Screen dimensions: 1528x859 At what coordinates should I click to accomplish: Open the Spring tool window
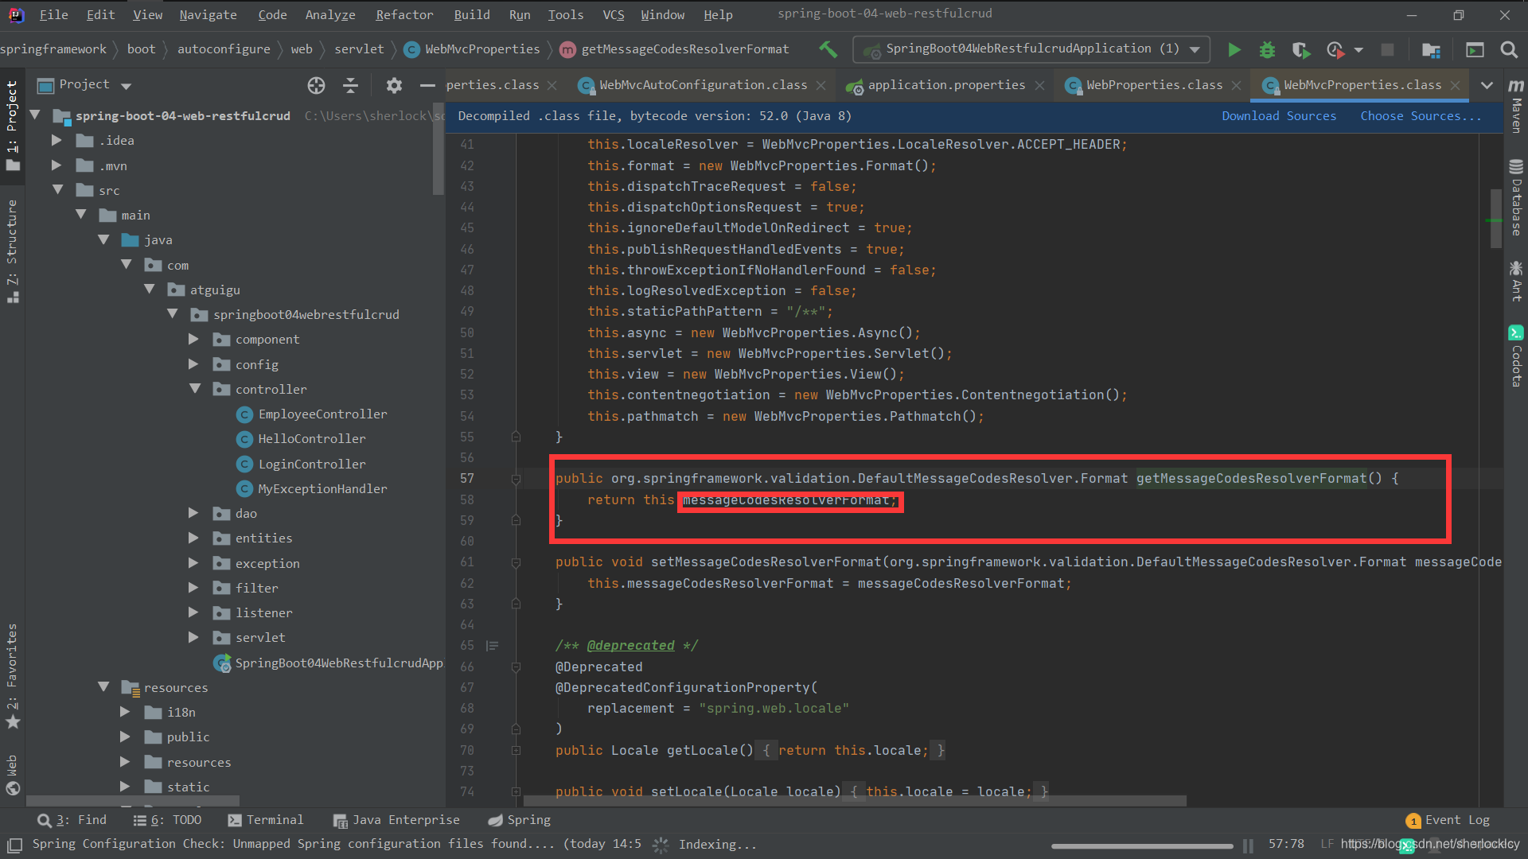click(x=519, y=820)
